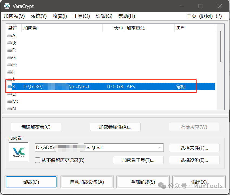
Task: Click the 全部卸载(S) button
Action: tap(143, 182)
